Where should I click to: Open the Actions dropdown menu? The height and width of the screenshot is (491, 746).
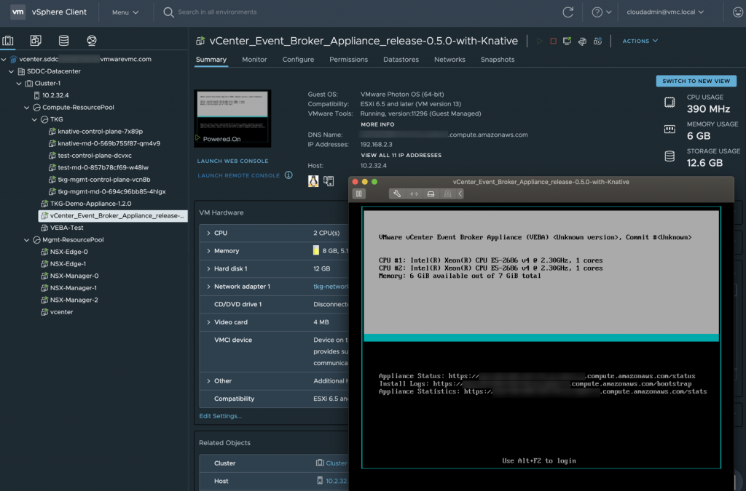point(637,41)
